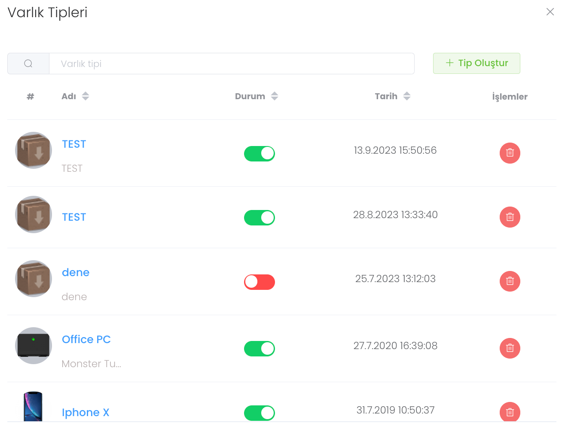
Task: Turn off the Office PC status switch
Action: [260, 349]
